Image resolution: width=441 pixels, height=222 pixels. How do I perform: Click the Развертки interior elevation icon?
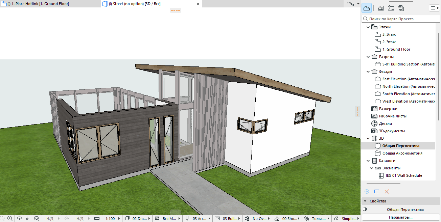[374, 109]
